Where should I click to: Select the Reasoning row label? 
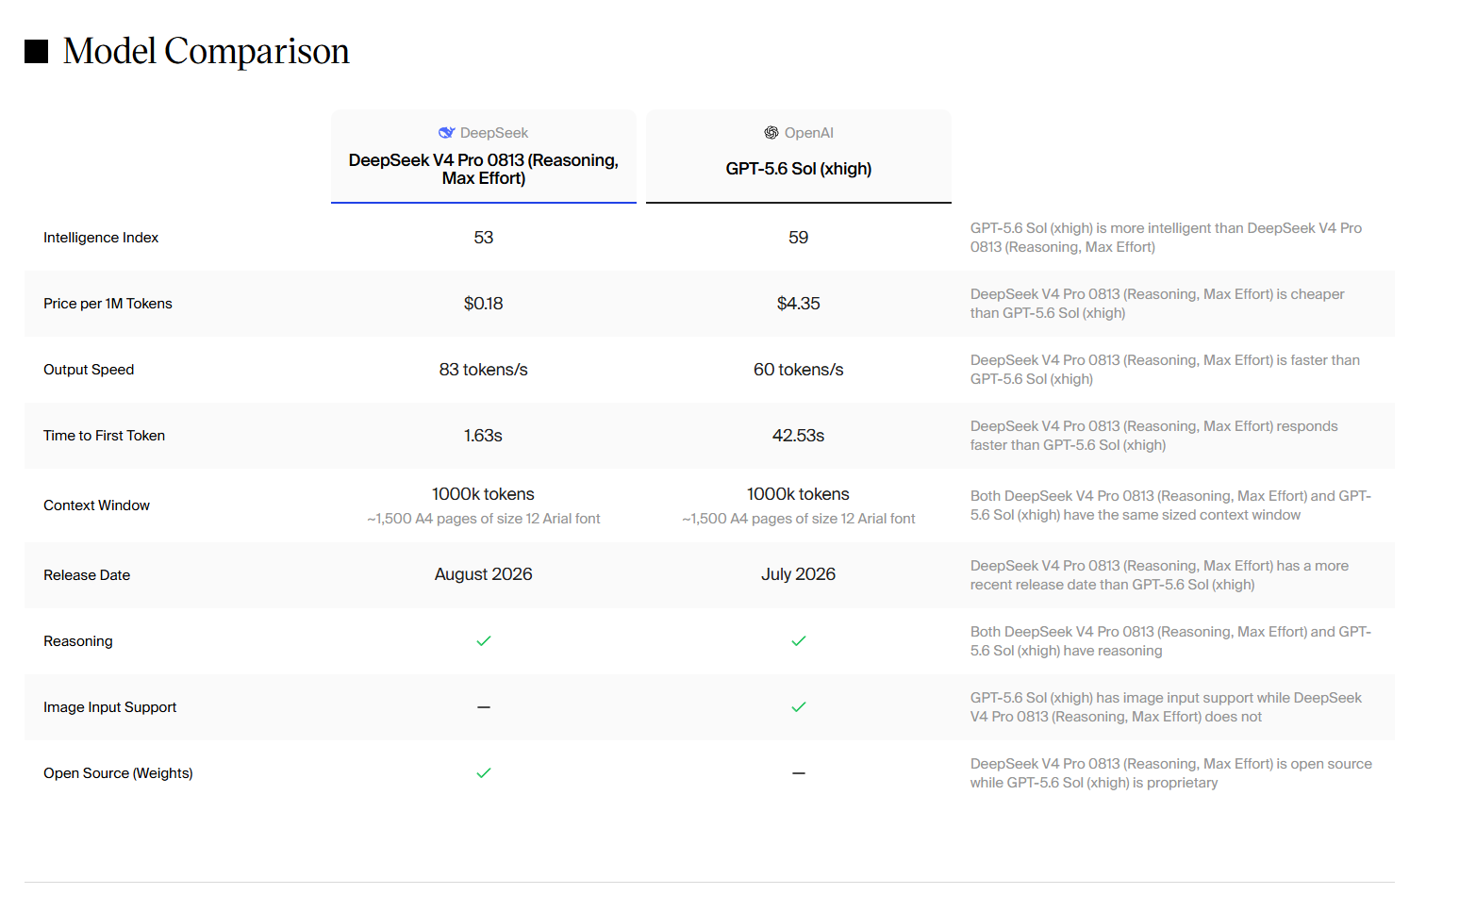click(78, 641)
